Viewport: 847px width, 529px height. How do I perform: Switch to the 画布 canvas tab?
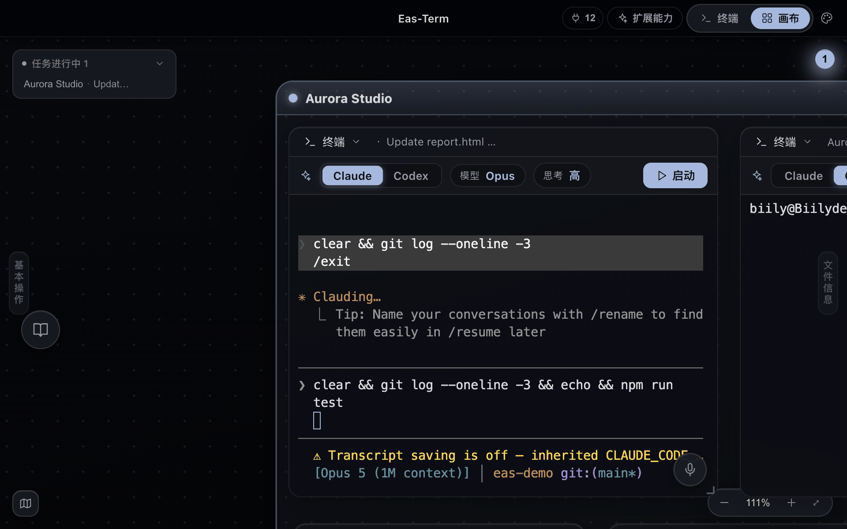tap(780, 18)
